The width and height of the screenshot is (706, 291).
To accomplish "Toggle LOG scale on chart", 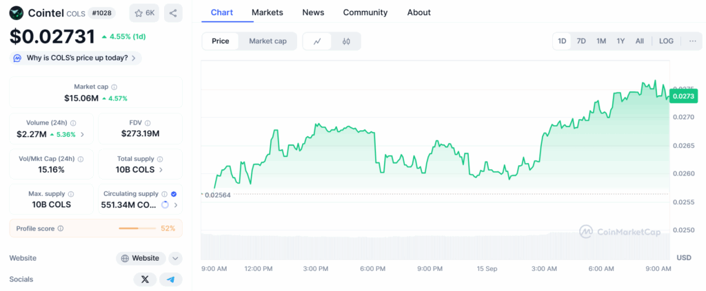I will click(x=667, y=41).
